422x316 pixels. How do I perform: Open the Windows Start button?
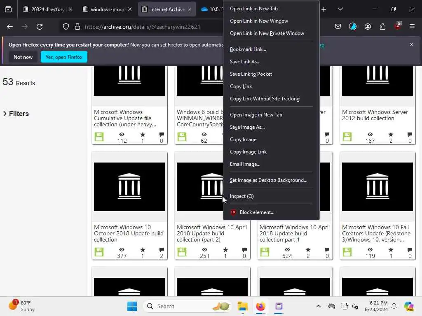[x=132, y=306]
